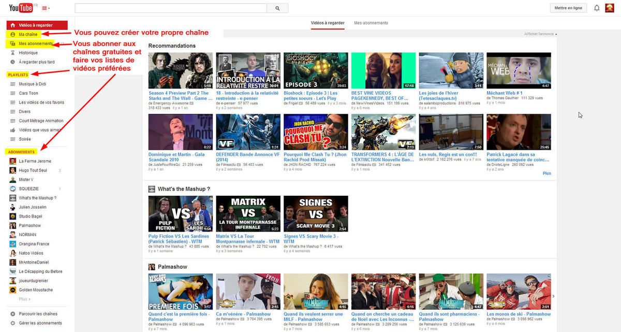Click the Recommandations heading
621x332 pixels.
[172, 46]
